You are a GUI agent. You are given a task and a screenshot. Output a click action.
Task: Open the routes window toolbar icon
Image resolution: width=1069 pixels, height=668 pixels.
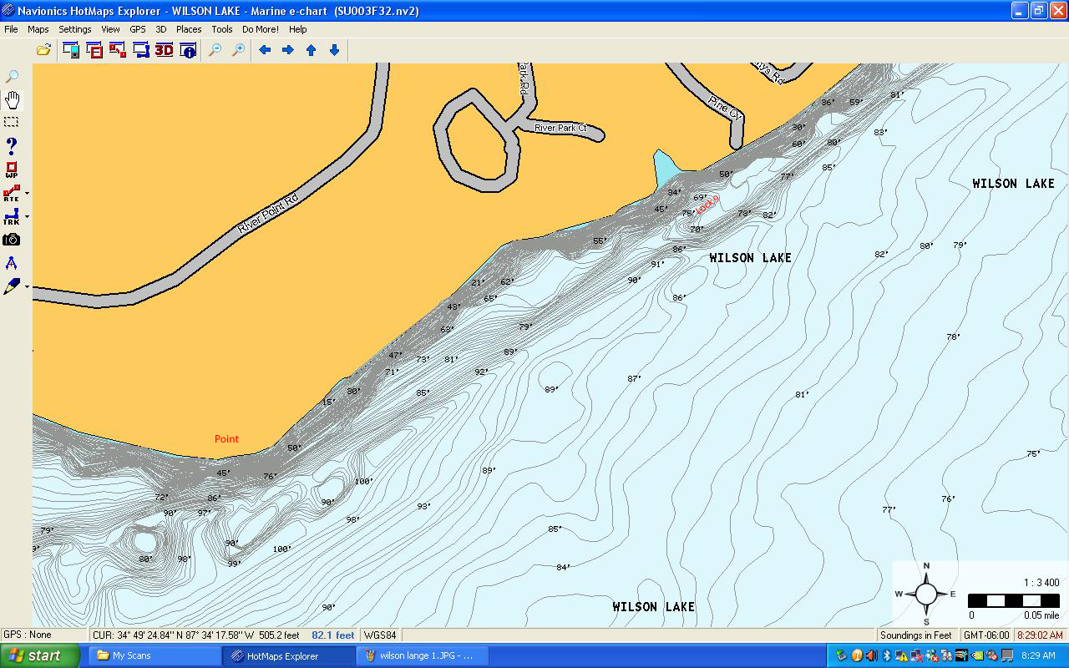point(117,50)
